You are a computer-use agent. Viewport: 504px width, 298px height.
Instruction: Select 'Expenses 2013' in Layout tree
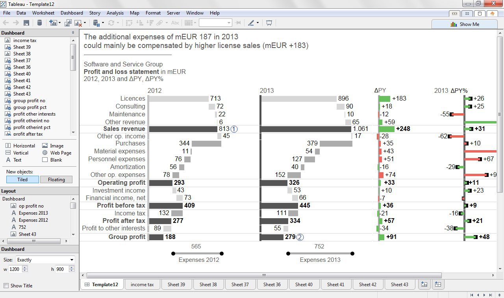(x=33, y=213)
